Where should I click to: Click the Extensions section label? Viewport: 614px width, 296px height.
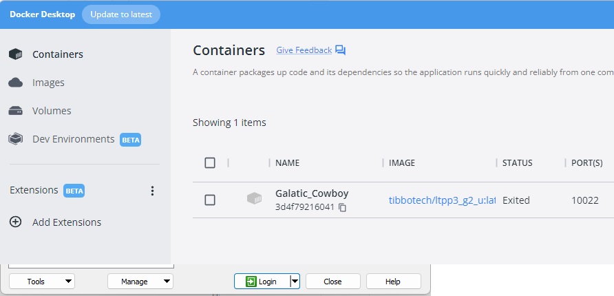point(34,190)
